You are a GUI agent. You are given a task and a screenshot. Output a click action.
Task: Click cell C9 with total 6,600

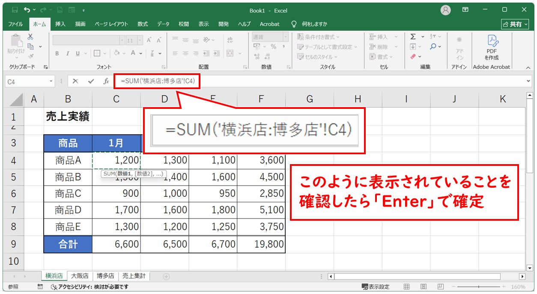coord(116,244)
